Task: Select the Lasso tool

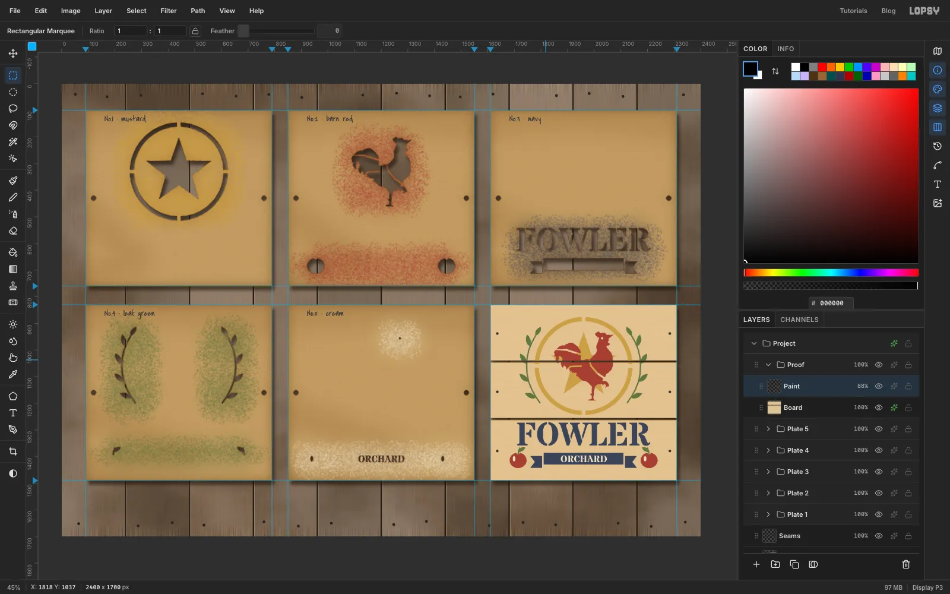Action: coord(13,109)
